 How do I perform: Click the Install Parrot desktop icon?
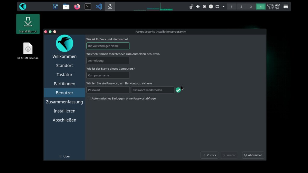[28, 24]
